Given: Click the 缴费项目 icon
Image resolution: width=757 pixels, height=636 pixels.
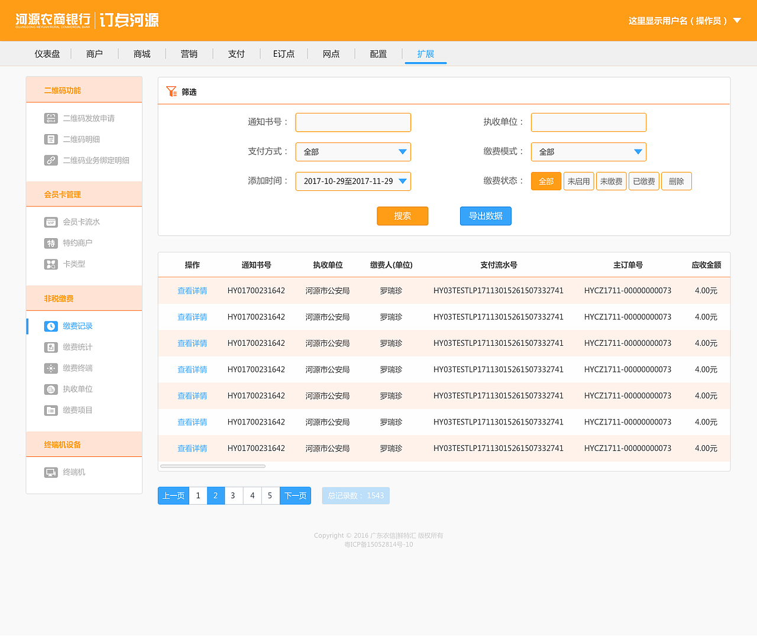Looking at the screenshot, I should pyautogui.click(x=51, y=410).
